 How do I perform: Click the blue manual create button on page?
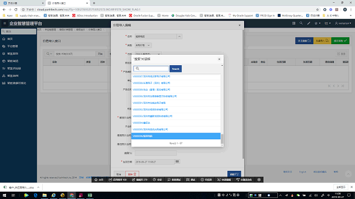pyautogui.click(x=304, y=41)
